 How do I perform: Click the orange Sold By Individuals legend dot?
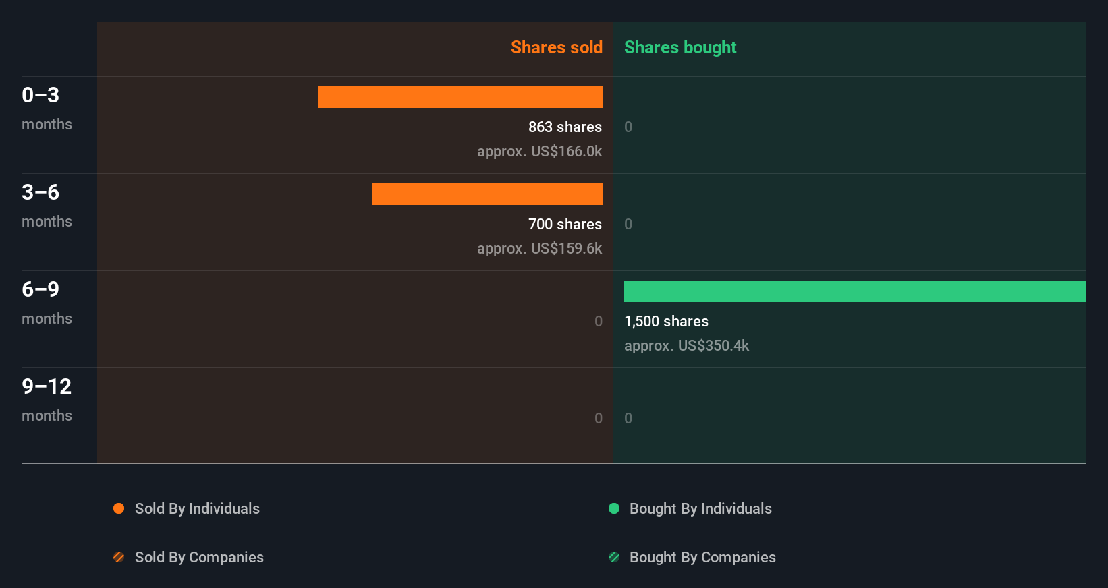click(x=119, y=508)
